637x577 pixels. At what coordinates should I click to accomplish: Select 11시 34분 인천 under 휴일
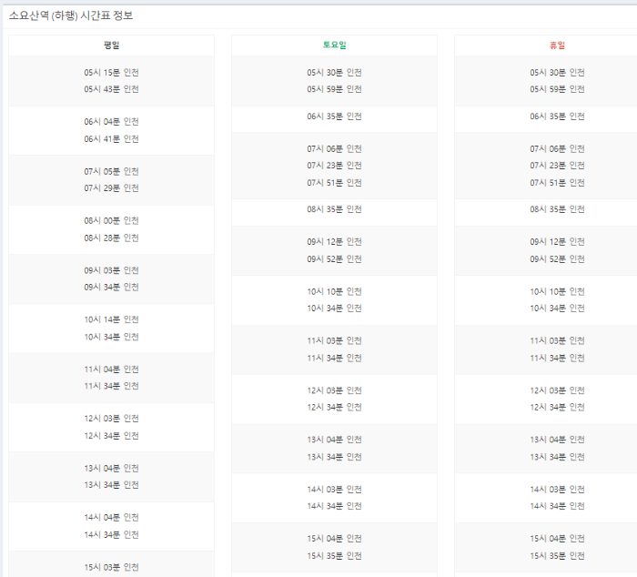tap(557, 358)
